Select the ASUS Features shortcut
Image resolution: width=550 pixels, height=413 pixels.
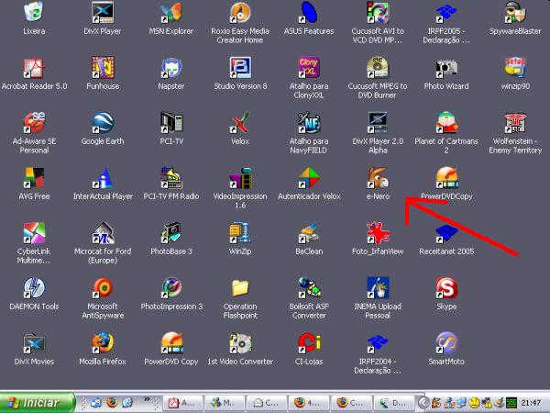click(x=309, y=12)
